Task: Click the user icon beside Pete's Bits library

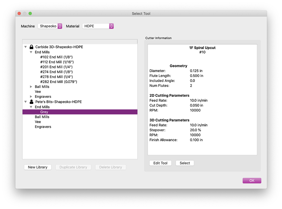Action: (x=31, y=102)
